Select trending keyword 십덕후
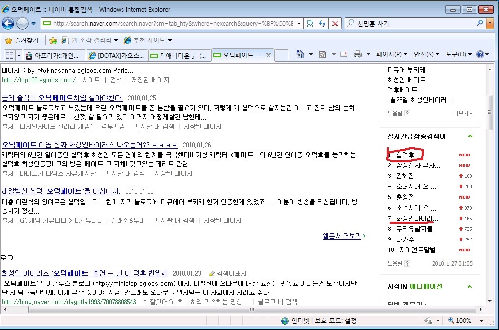Image resolution: width=499 pixels, height=330 pixels. click(405, 155)
